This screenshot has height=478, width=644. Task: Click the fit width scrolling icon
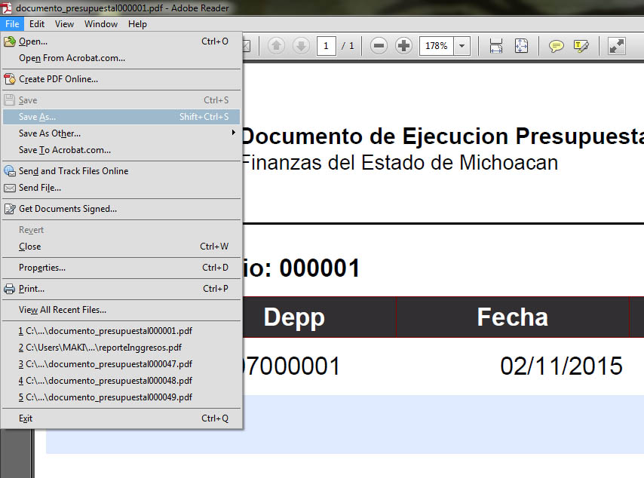click(496, 45)
